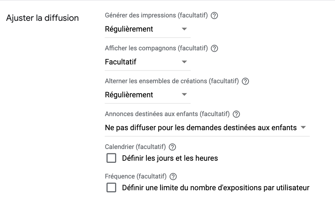335x204 pixels.
Task: View help tooltip icon for Fréquence
Action: (173, 176)
